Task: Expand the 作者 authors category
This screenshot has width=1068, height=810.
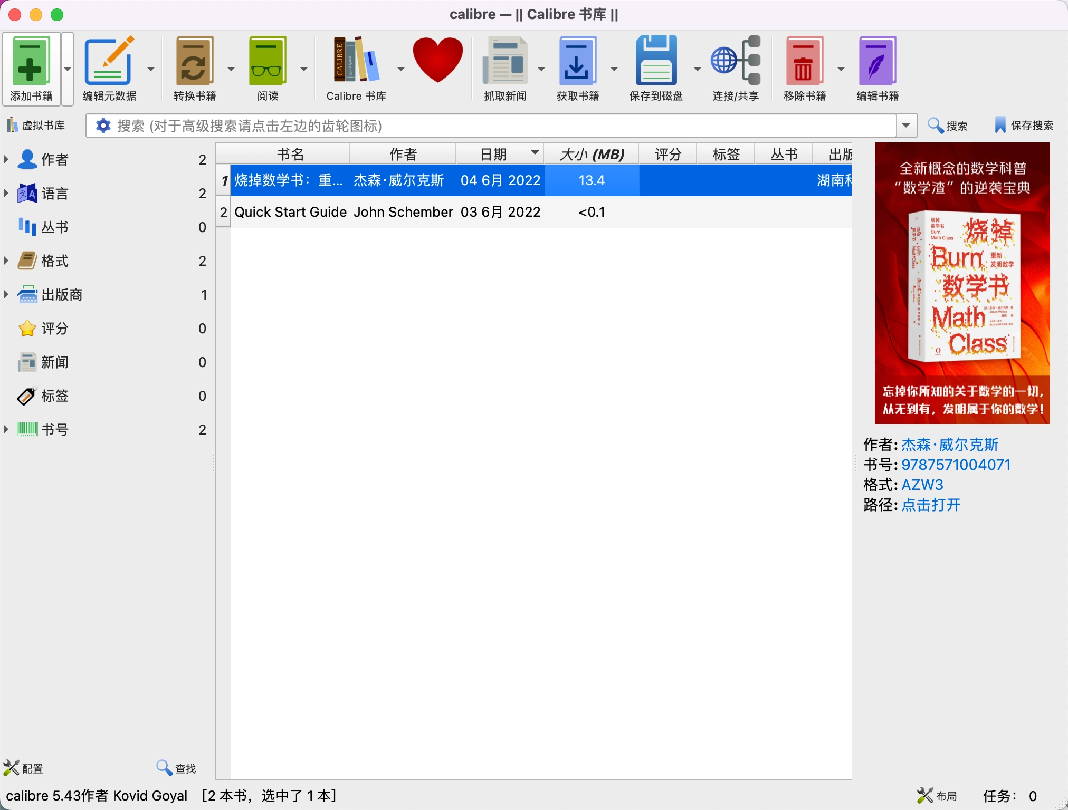Action: click(6, 159)
